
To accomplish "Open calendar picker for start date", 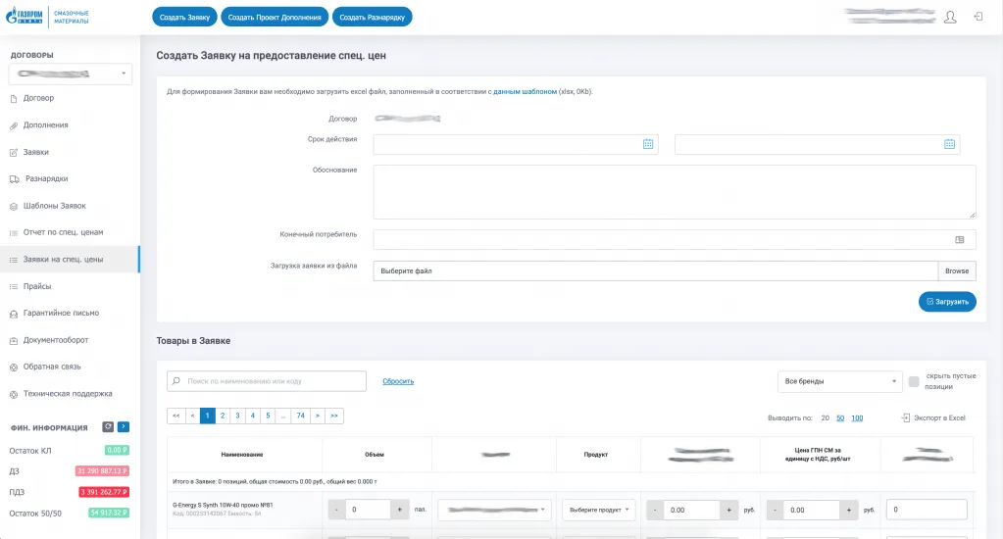I will (647, 144).
